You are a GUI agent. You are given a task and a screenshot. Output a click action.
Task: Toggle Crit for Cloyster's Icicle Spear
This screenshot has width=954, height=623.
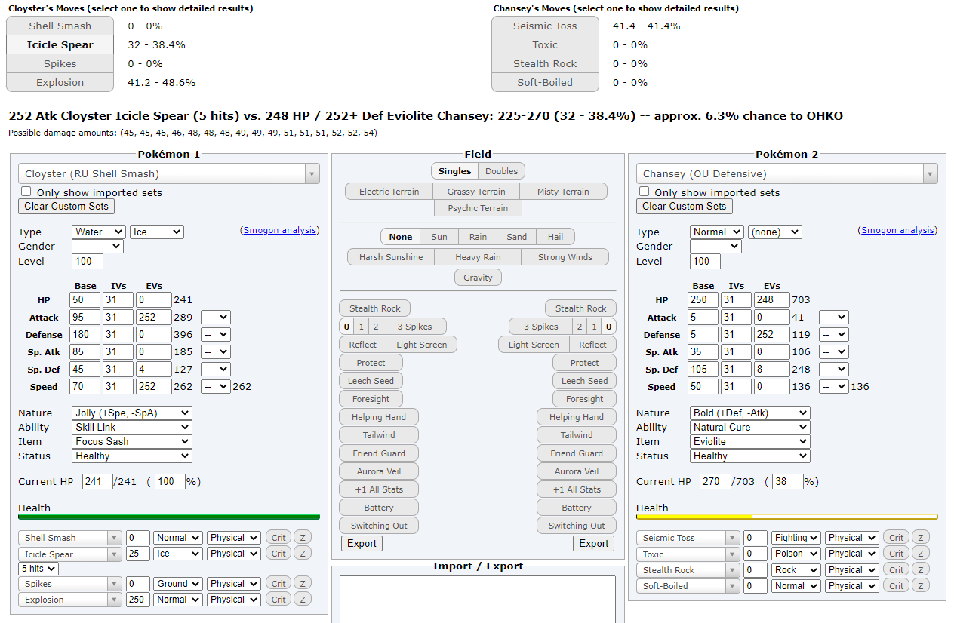tap(279, 553)
